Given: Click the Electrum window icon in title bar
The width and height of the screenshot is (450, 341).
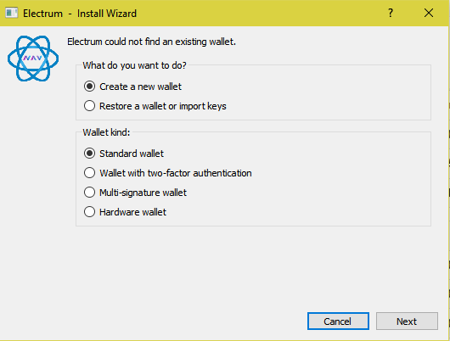Looking at the screenshot, I should pyautogui.click(x=12, y=13).
